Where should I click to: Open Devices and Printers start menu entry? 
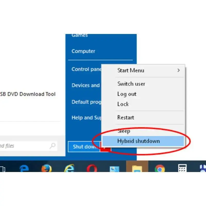point(86,85)
